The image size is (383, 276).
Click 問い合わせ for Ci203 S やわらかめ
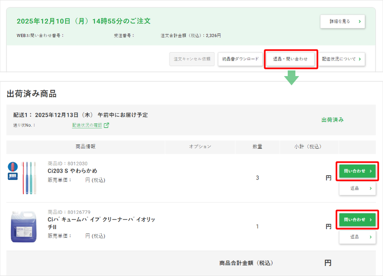[x=357, y=171]
